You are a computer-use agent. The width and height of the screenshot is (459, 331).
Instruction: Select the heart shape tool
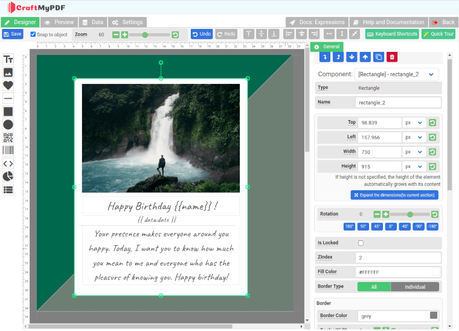[8, 85]
